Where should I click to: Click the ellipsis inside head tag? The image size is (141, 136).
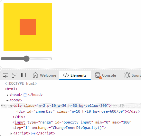pyautogui.click(x=25, y=95)
